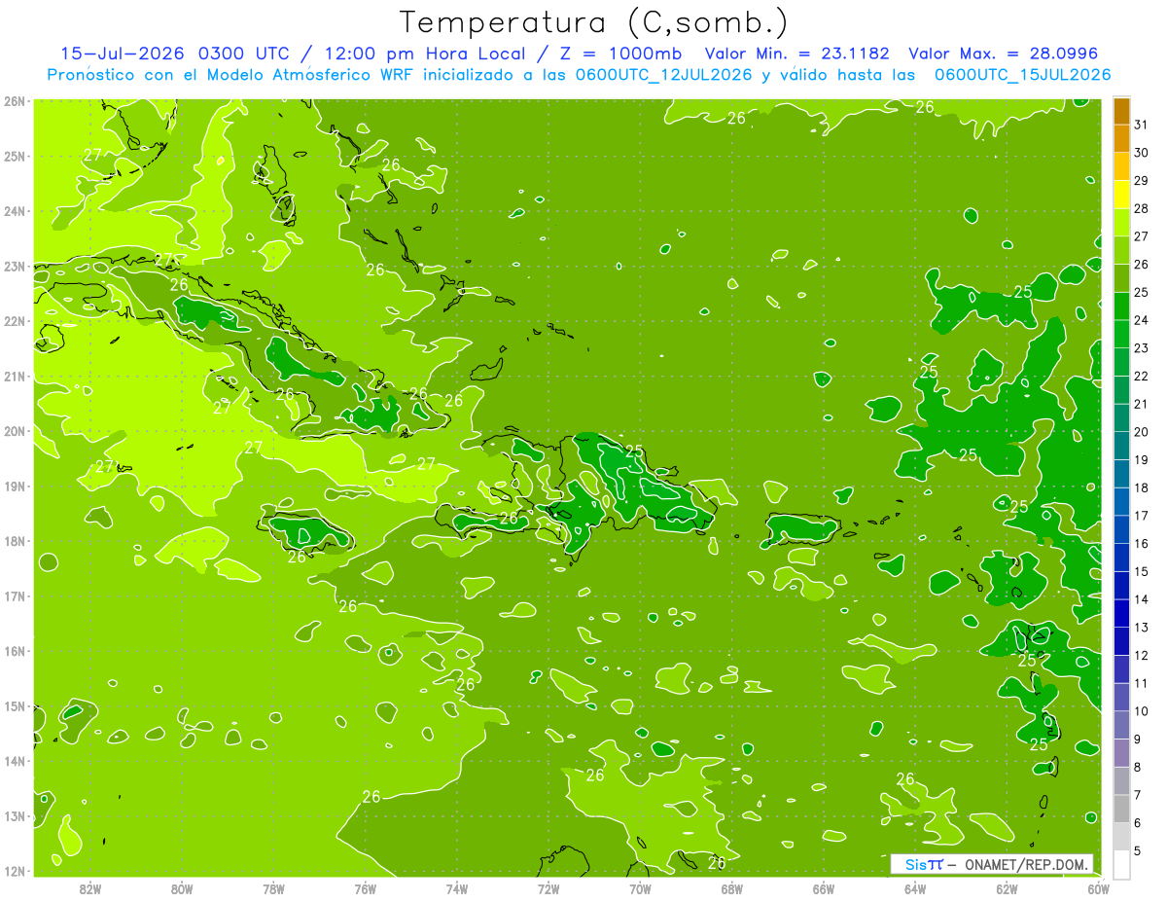Image resolution: width=1167 pixels, height=902 pixels.
Task: Select the yellow swatch between 28 and 29
Action: click(x=1121, y=196)
